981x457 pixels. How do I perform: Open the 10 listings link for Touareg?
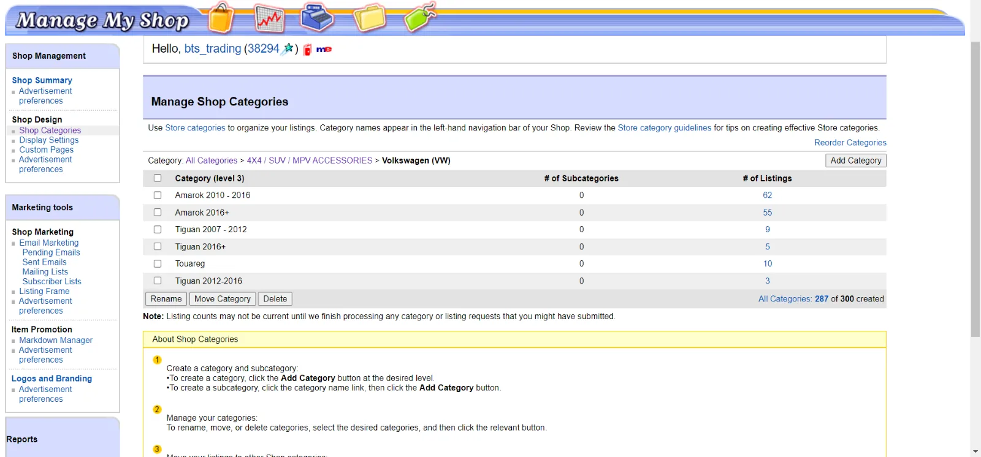pyautogui.click(x=768, y=264)
